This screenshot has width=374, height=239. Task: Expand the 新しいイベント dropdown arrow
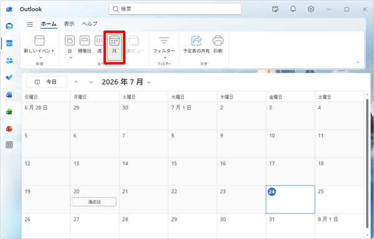41,57
